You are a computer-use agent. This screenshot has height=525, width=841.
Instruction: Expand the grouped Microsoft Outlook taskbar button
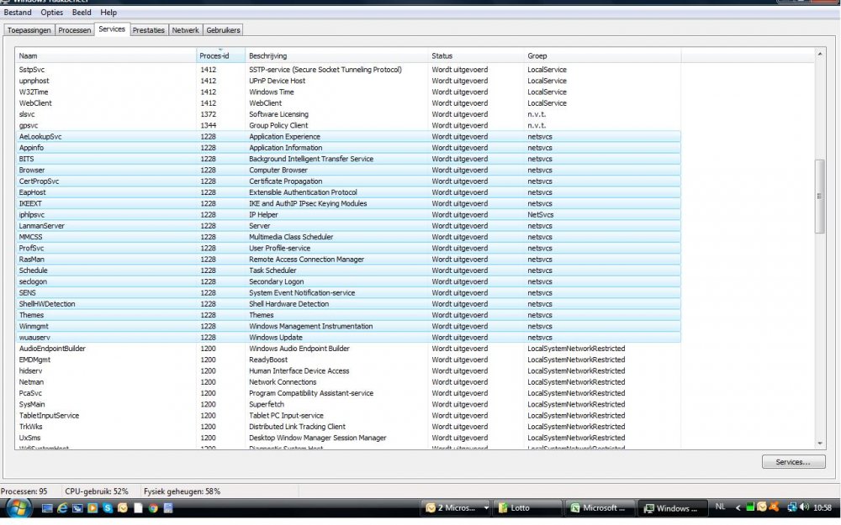(456, 508)
